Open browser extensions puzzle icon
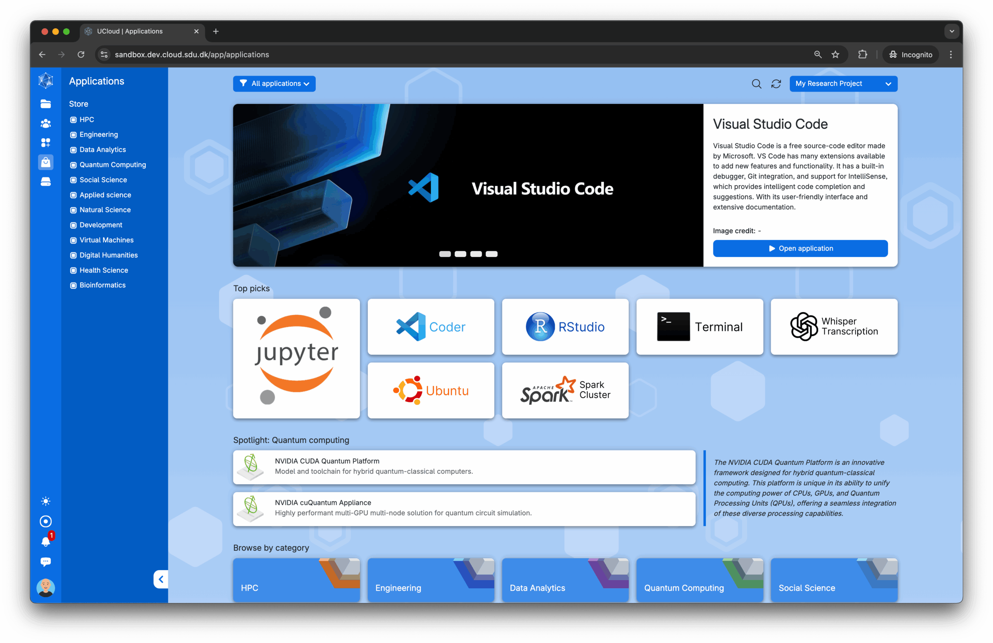Viewport: 993px width, 643px height. tap(862, 54)
